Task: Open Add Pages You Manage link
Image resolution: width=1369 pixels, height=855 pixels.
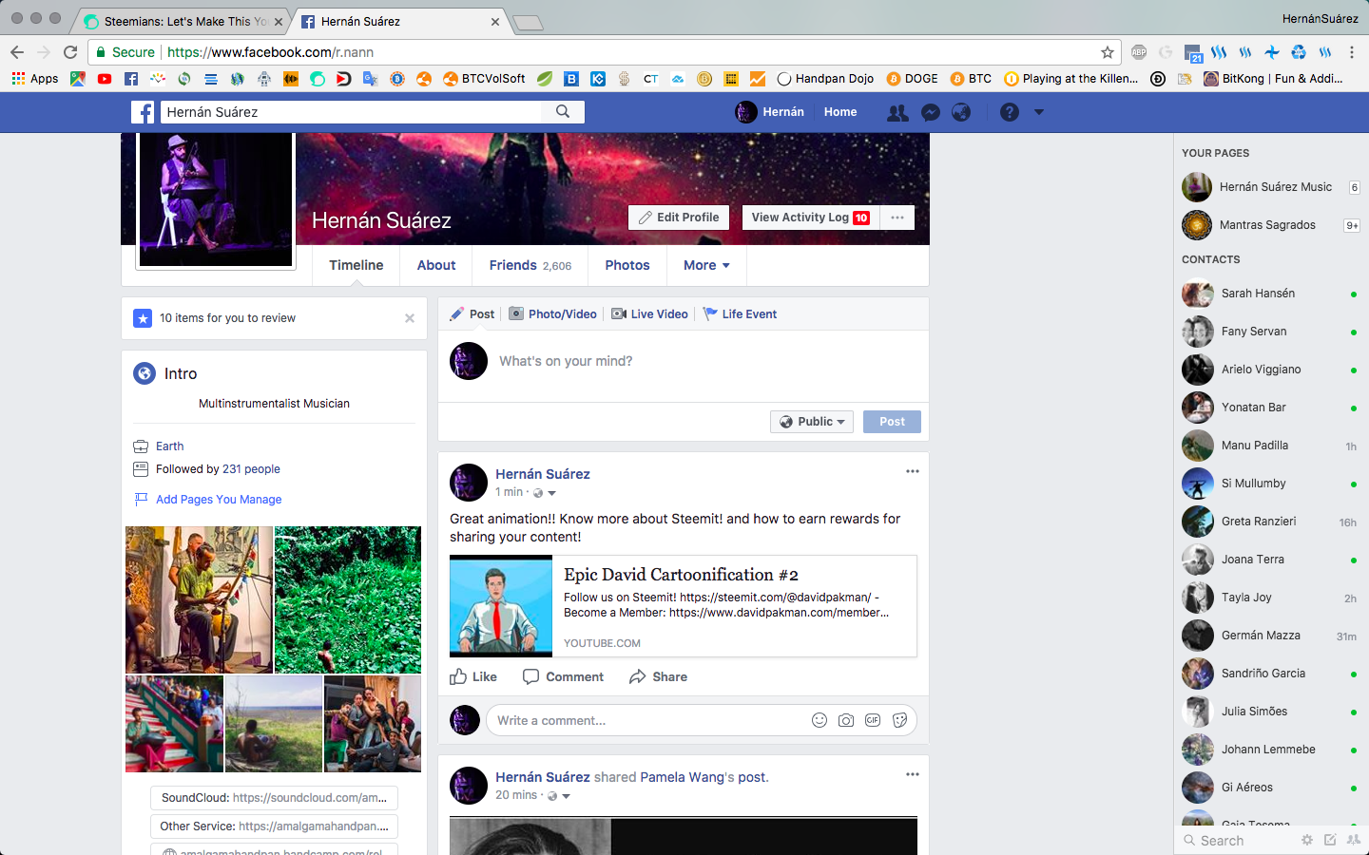Action: point(219,500)
